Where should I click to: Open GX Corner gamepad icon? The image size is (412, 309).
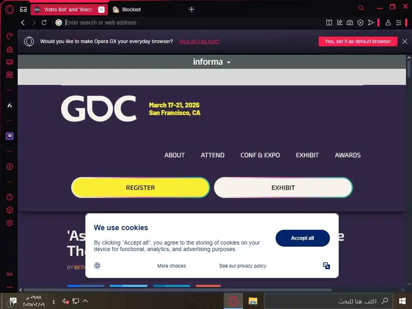coord(23,10)
